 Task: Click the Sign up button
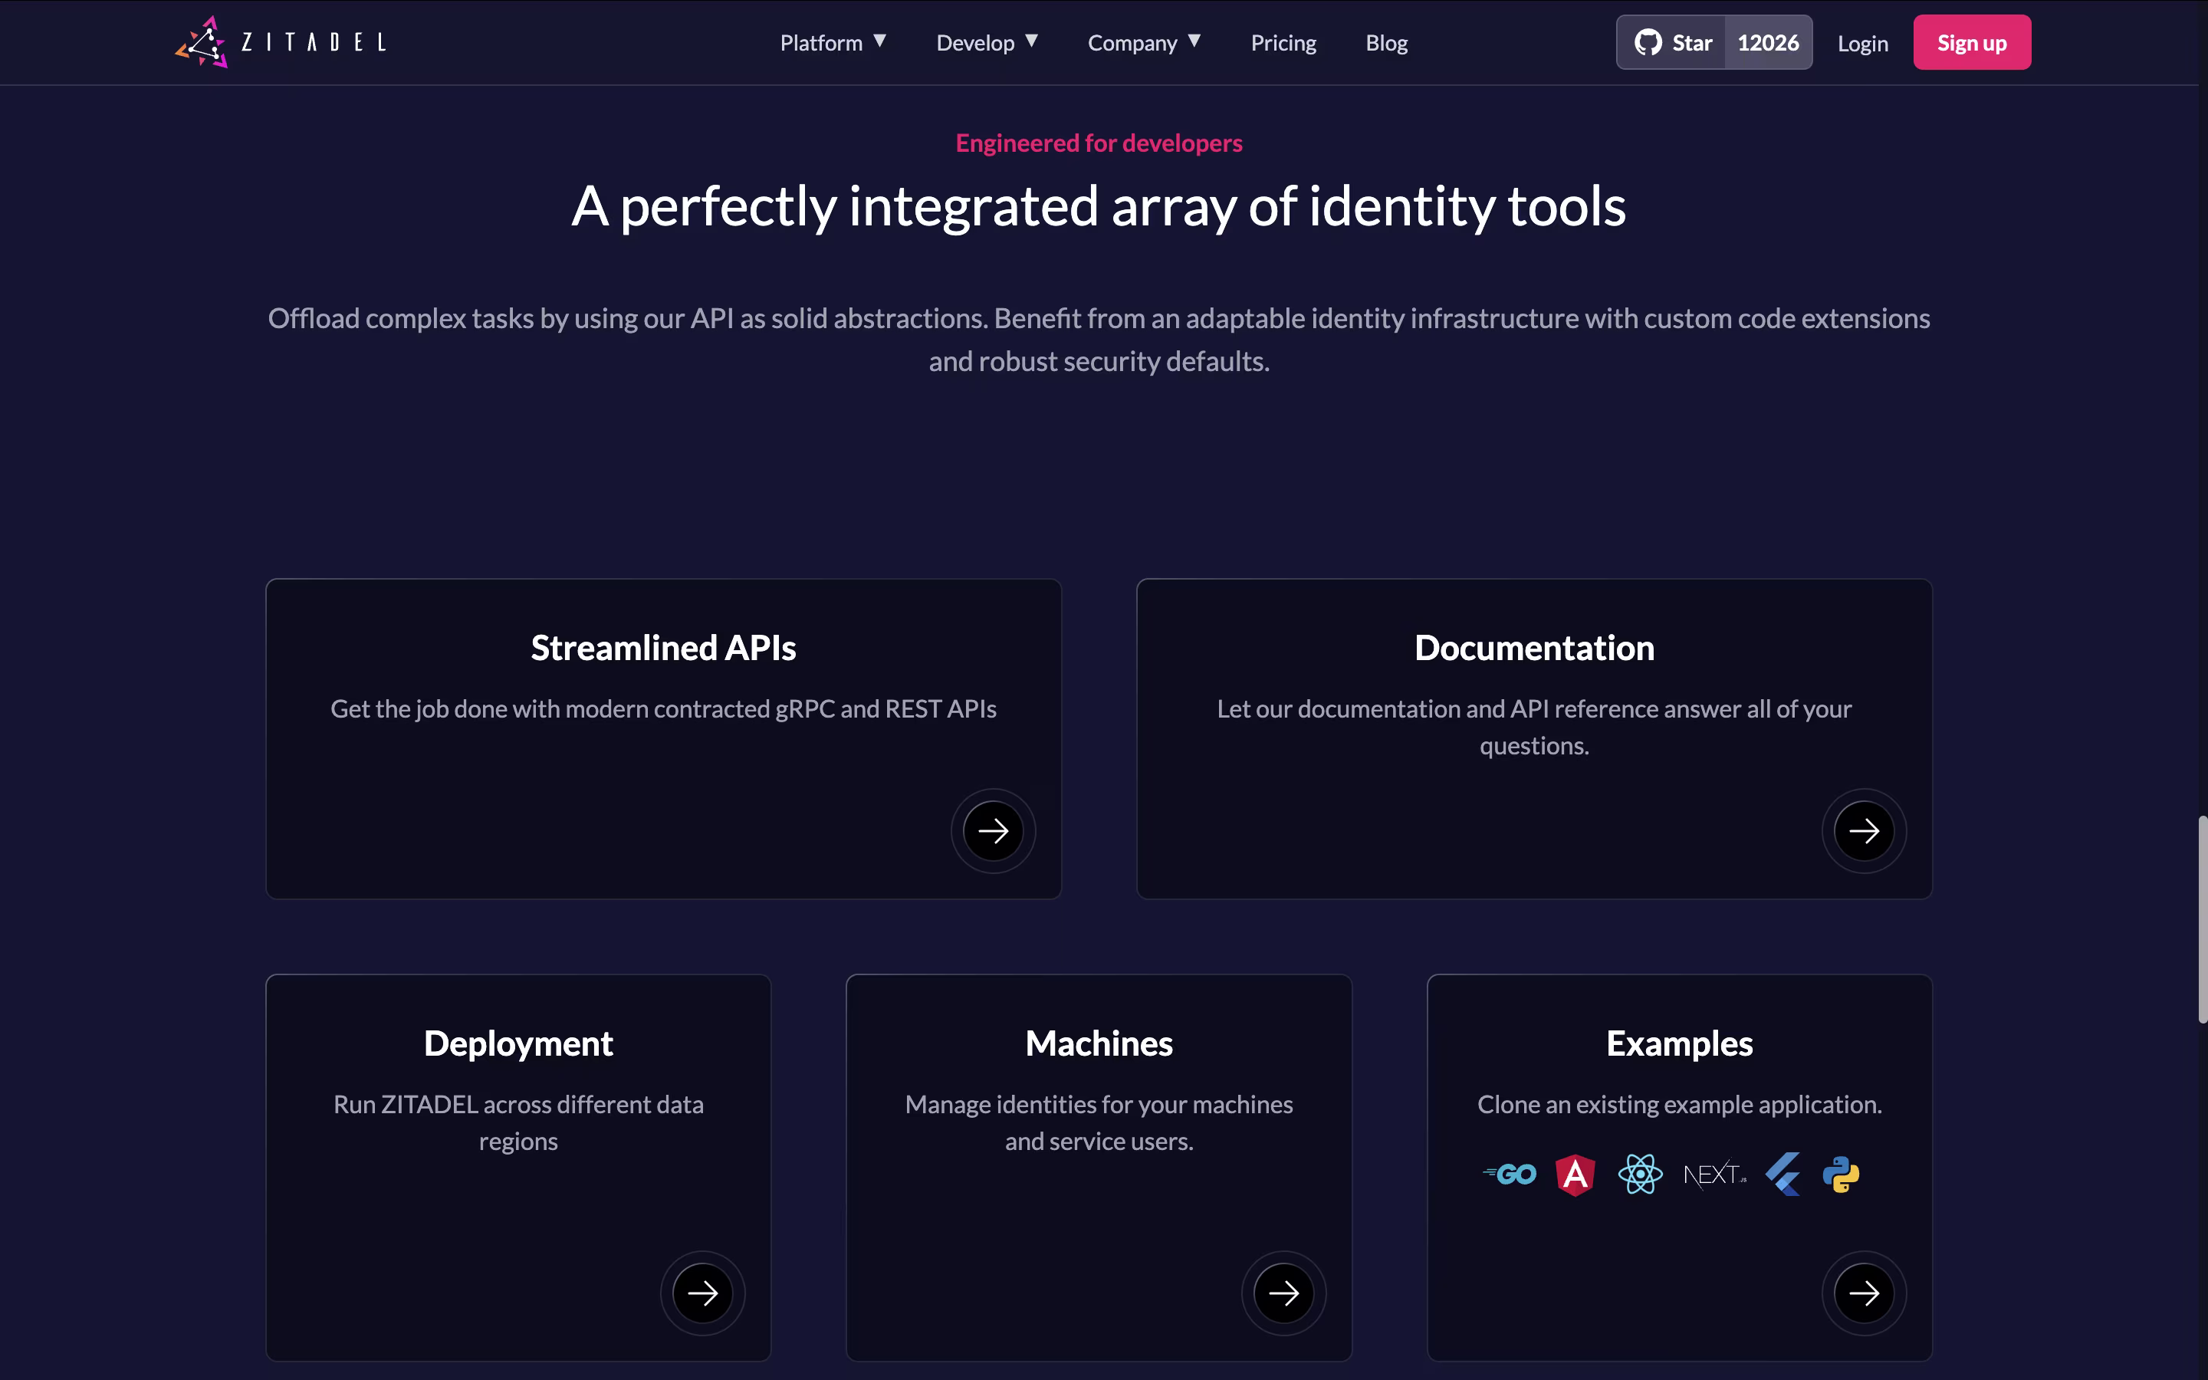[1971, 43]
